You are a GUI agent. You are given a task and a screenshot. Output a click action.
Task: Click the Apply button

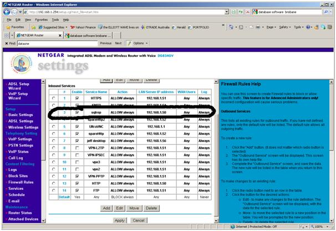pyautogui.click(x=120, y=220)
